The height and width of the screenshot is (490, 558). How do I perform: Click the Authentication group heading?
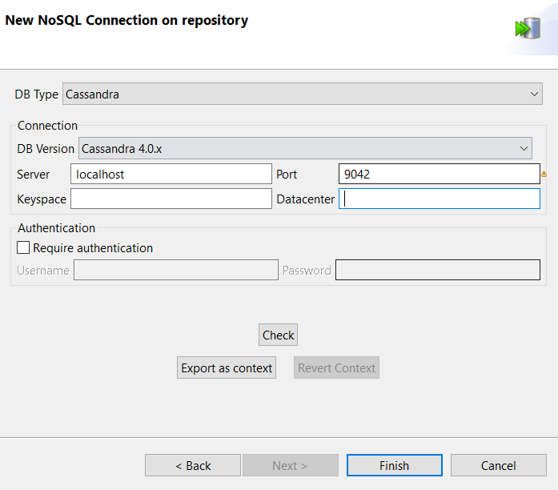click(56, 228)
